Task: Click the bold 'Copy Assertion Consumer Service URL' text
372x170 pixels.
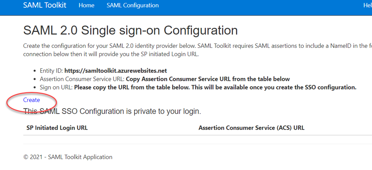Action: click(x=208, y=79)
